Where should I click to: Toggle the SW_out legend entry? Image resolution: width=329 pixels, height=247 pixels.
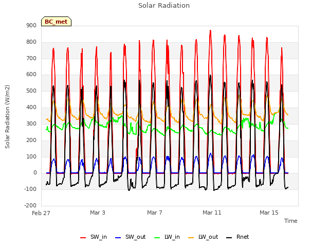pos(130,237)
